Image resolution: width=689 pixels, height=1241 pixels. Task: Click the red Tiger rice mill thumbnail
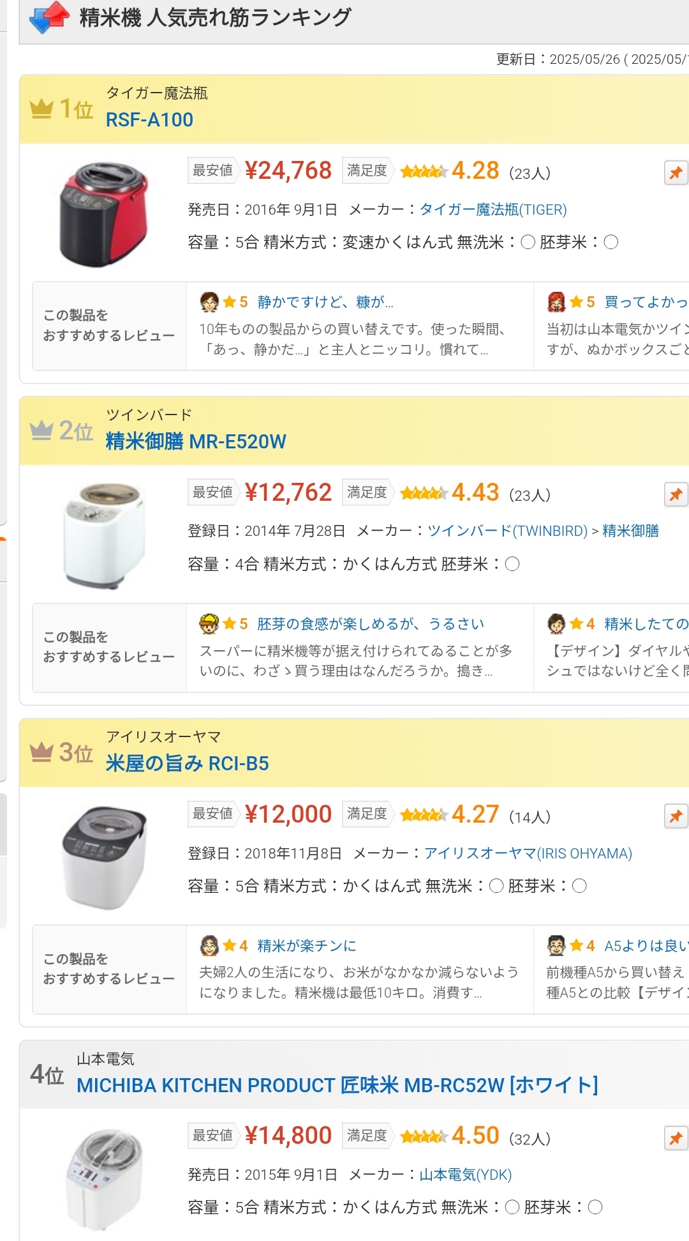104,214
